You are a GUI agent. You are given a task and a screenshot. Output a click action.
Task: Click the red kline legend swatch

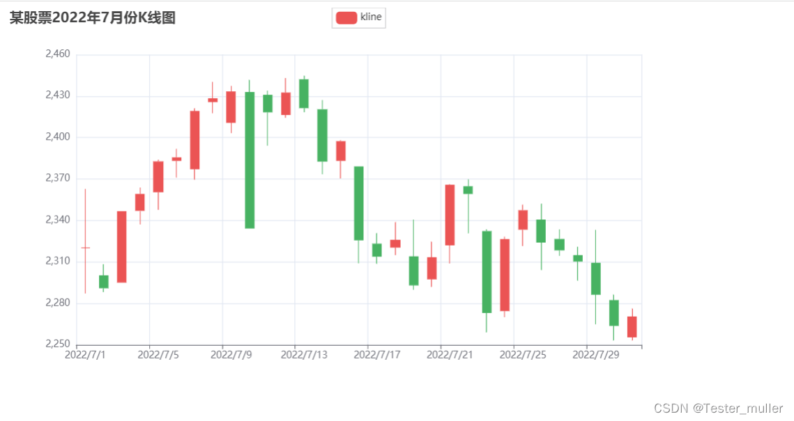346,18
